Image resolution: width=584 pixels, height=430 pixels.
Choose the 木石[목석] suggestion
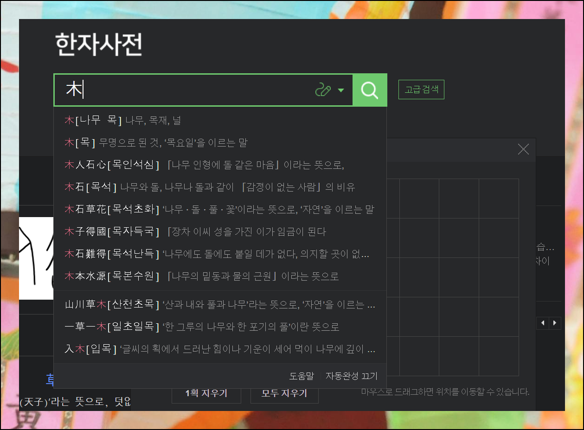click(220, 187)
